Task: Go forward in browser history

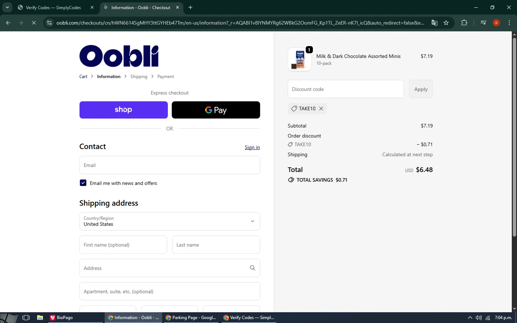Action: 21,23
